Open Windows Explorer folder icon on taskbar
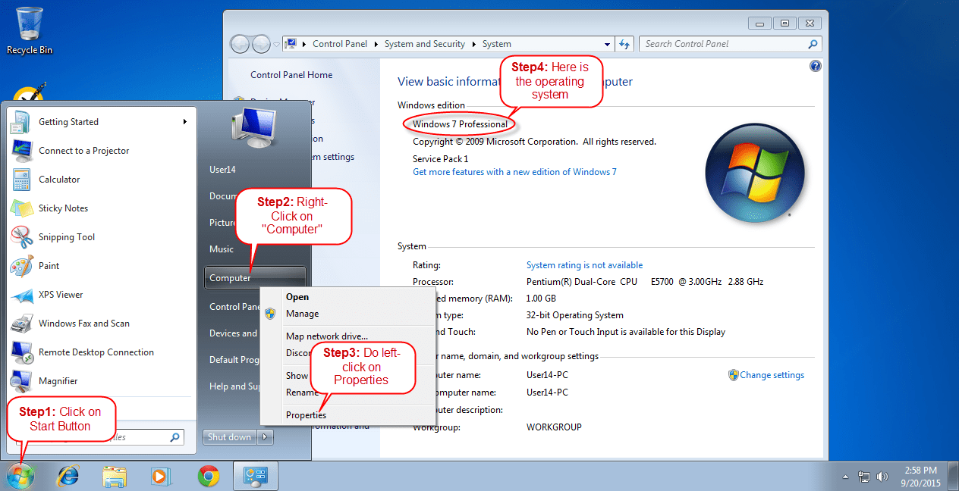The width and height of the screenshot is (959, 491). click(x=115, y=477)
